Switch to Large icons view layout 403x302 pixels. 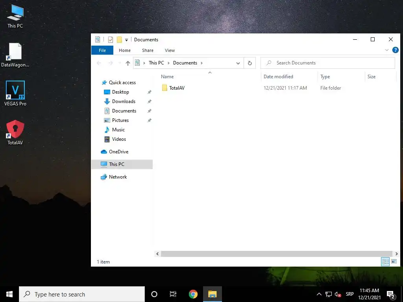(x=394, y=261)
